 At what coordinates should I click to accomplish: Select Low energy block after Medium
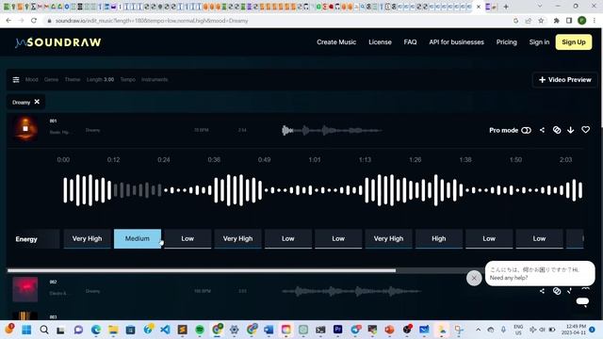pyautogui.click(x=187, y=238)
